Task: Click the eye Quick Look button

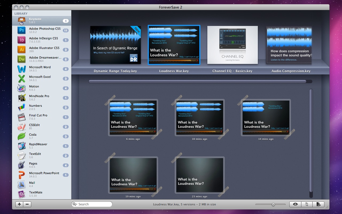Action: pos(295,204)
